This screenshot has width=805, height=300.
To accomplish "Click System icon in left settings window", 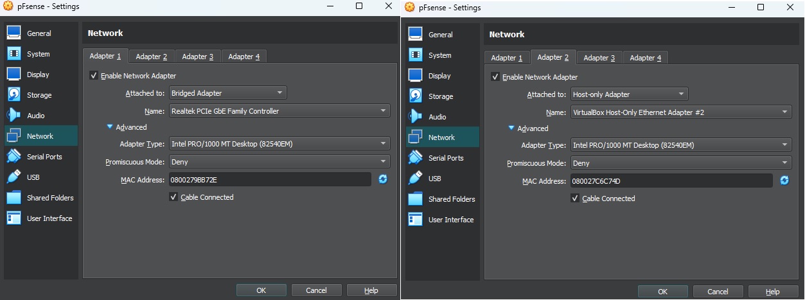I will tap(14, 53).
